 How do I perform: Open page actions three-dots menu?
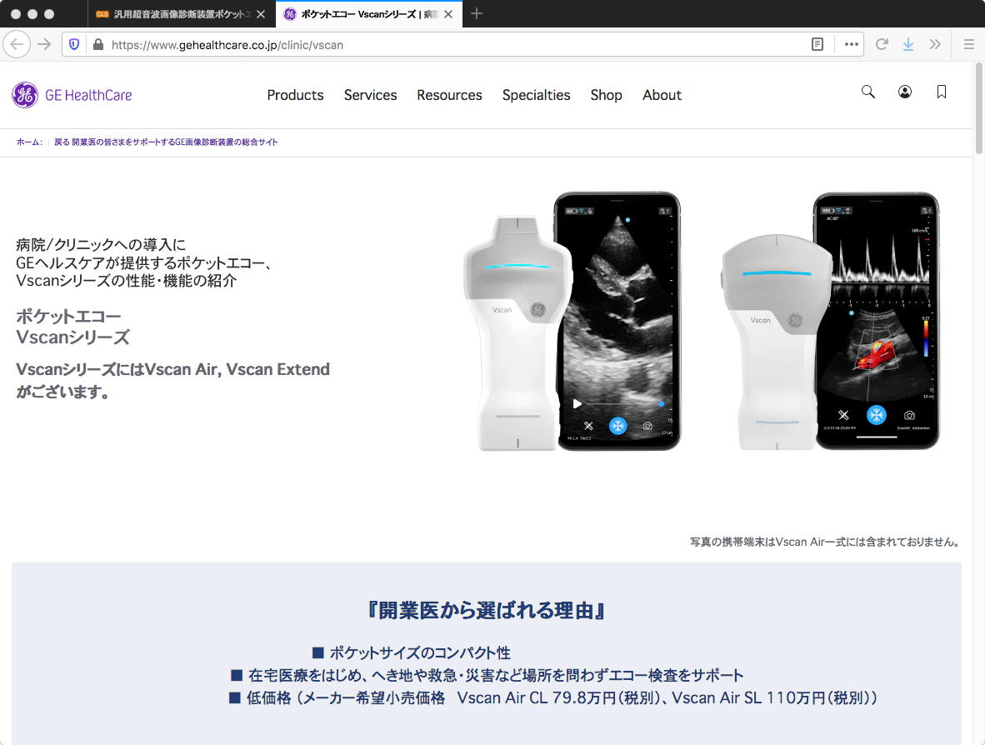point(851,45)
